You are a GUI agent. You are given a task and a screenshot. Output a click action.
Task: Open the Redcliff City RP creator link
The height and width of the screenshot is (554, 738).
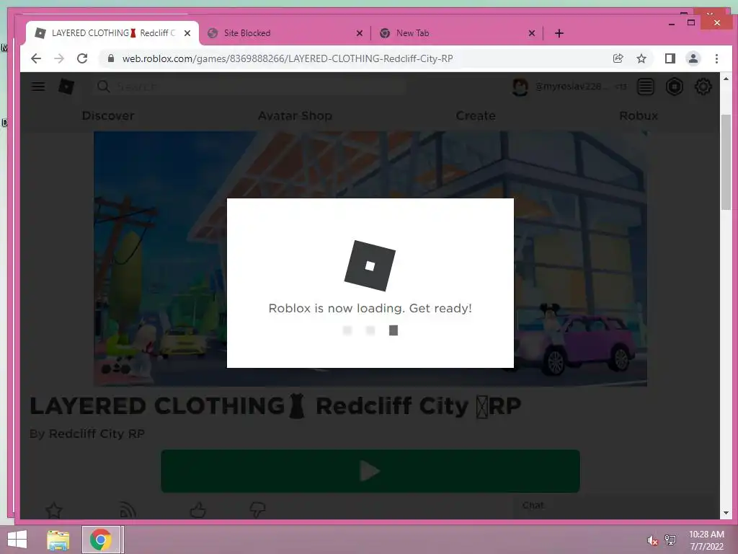click(97, 434)
